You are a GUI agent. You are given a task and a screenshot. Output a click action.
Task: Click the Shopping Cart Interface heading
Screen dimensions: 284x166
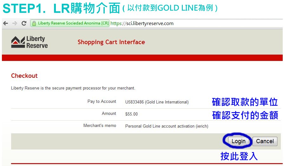[111, 42]
